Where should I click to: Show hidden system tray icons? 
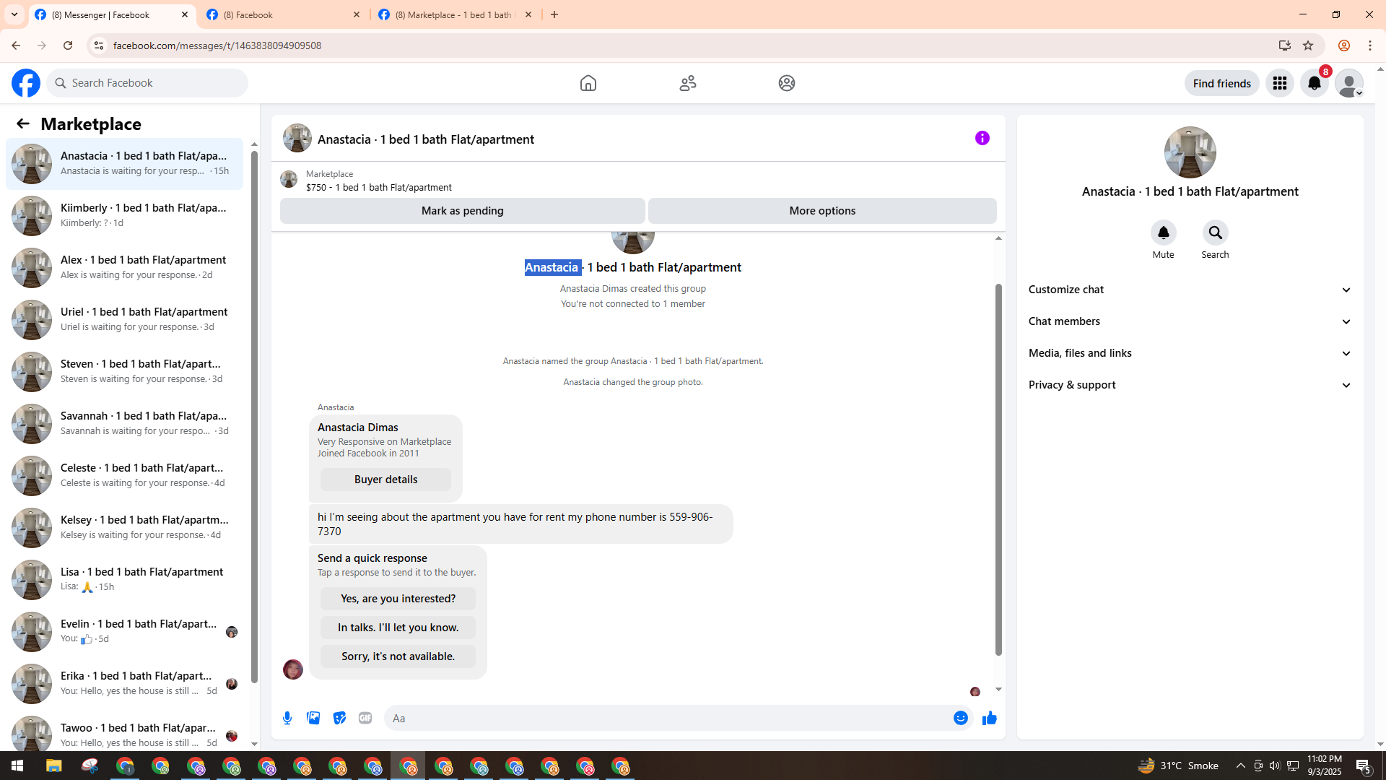(1240, 766)
